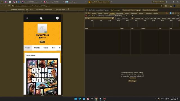Toggle the network filter funnel icon
180x101 pixels.
(92, 16)
